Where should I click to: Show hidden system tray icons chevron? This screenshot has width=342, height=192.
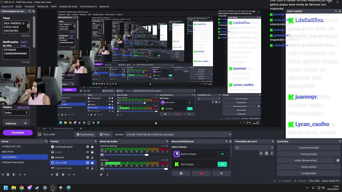click(307, 188)
